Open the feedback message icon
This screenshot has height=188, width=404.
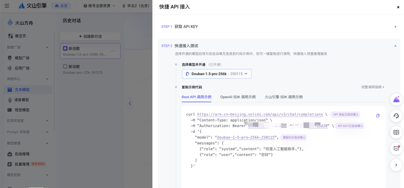(396, 149)
